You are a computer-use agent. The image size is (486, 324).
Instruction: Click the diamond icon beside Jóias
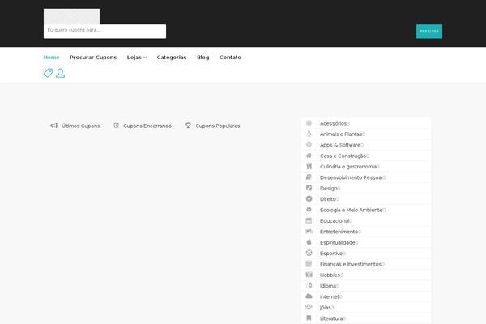point(309,307)
